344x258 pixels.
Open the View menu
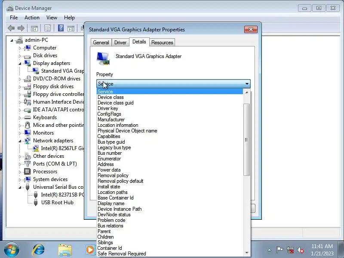pyautogui.click(x=52, y=18)
